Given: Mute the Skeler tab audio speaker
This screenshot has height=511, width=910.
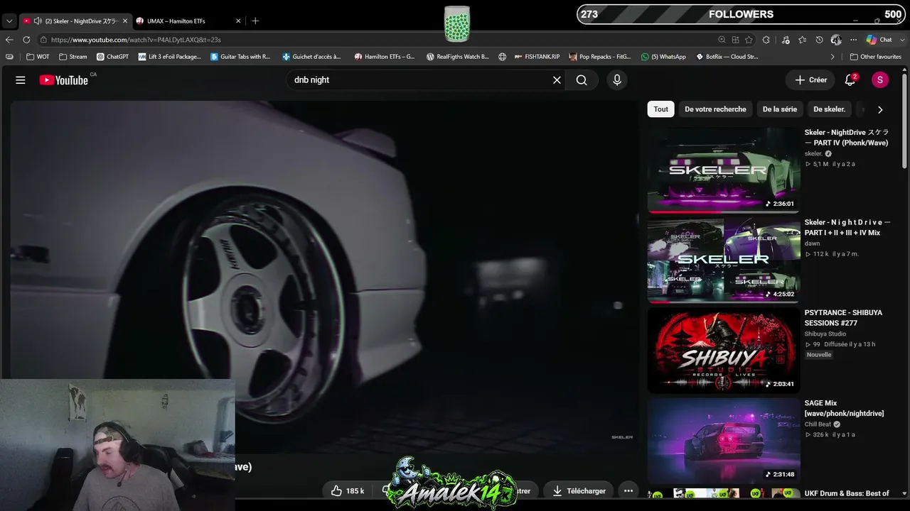Looking at the screenshot, I should tap(37, 21).
